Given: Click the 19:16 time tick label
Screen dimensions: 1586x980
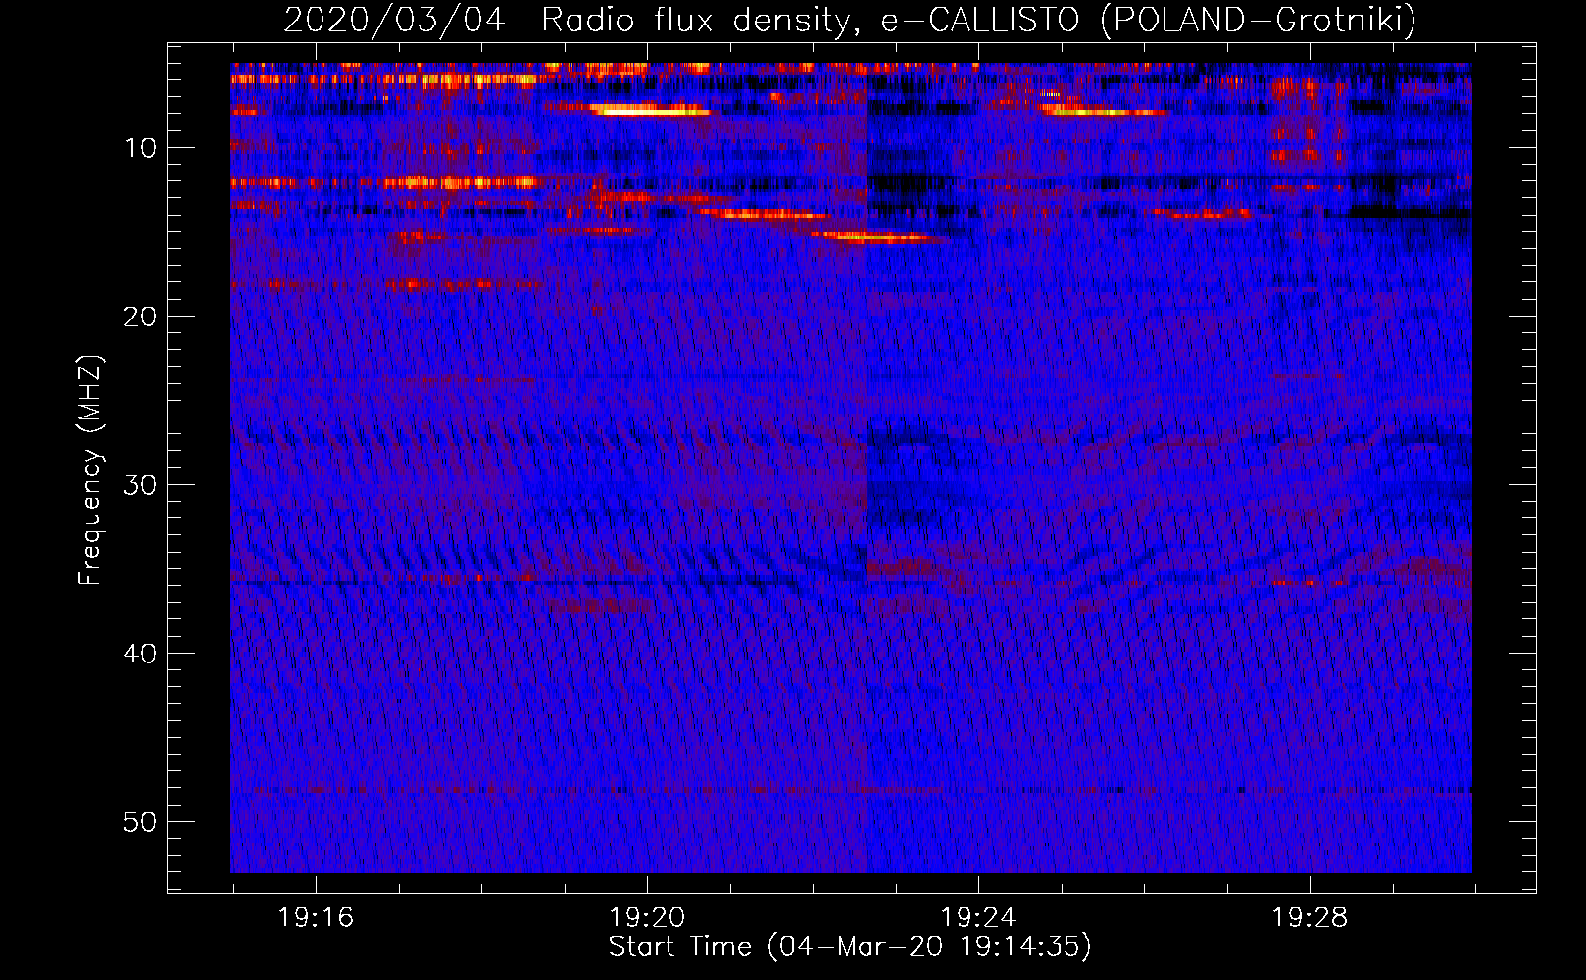Looking at the screenshot, I should click(x=316, y=918).
